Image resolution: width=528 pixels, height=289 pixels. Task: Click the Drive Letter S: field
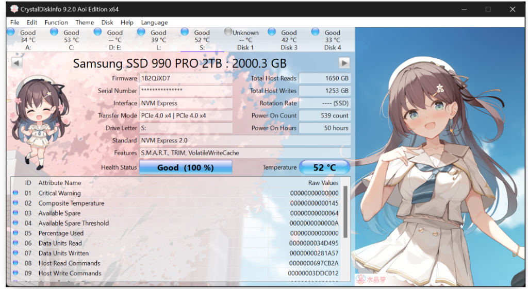coord(186,128)
